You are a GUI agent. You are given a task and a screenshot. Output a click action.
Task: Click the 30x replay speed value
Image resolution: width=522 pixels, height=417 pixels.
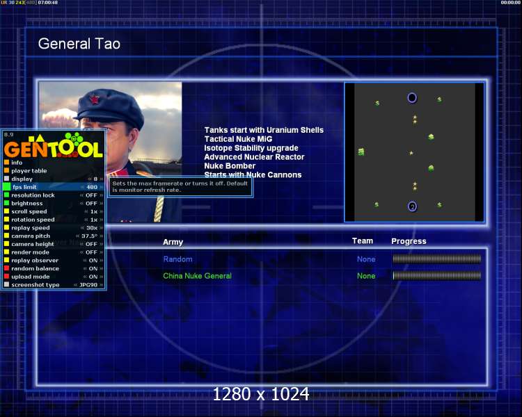[x=92, y=228]
